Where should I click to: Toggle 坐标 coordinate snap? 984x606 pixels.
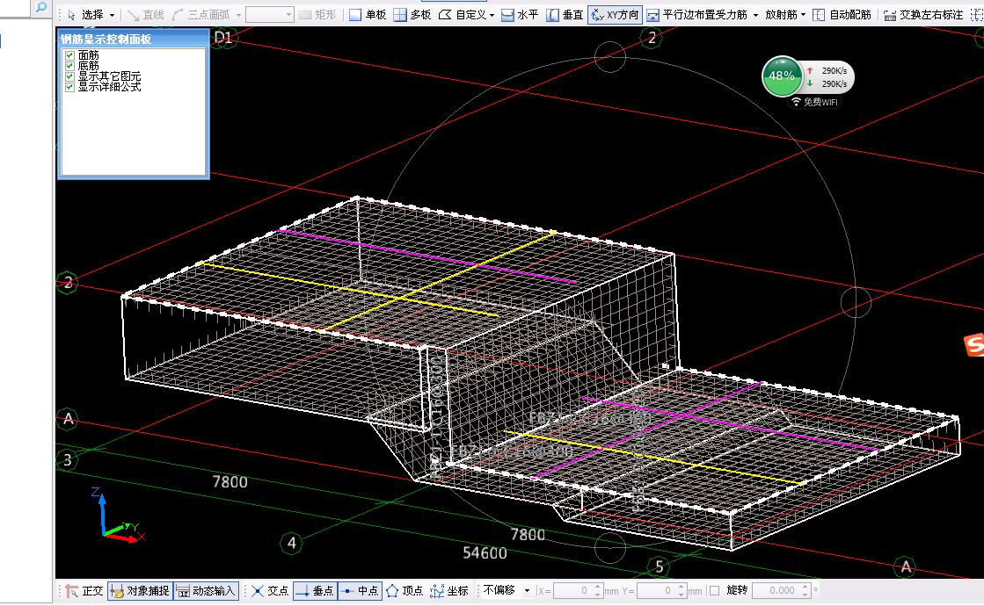point(450,590)
